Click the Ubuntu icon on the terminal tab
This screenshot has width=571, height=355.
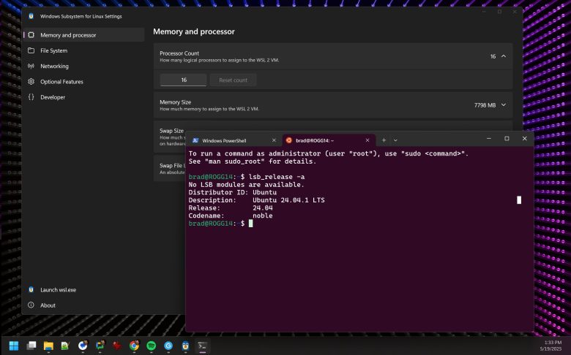click(x=288, y=140)
